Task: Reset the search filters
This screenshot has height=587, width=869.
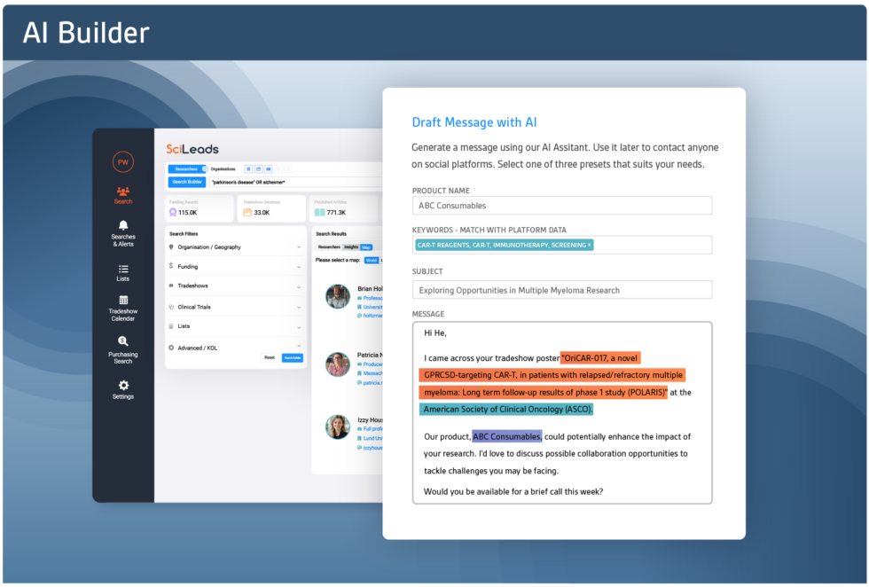Action: (270, 357)
